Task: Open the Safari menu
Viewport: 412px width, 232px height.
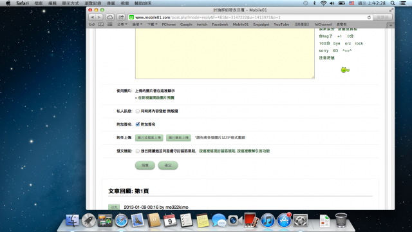Action: [23, 3]
